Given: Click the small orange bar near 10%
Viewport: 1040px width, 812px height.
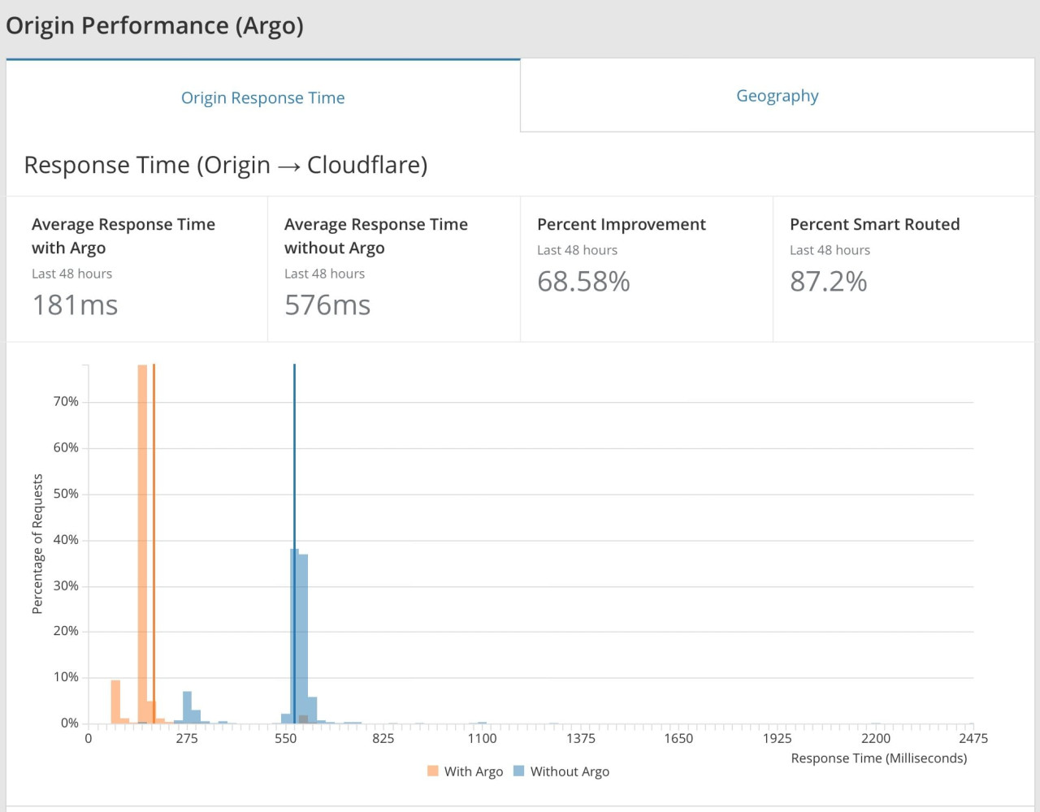Looking at the screenshot, I should (x=115, y=702).
